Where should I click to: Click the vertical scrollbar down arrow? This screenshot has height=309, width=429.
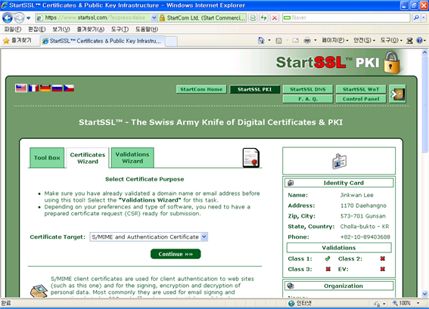pos(424,294)
